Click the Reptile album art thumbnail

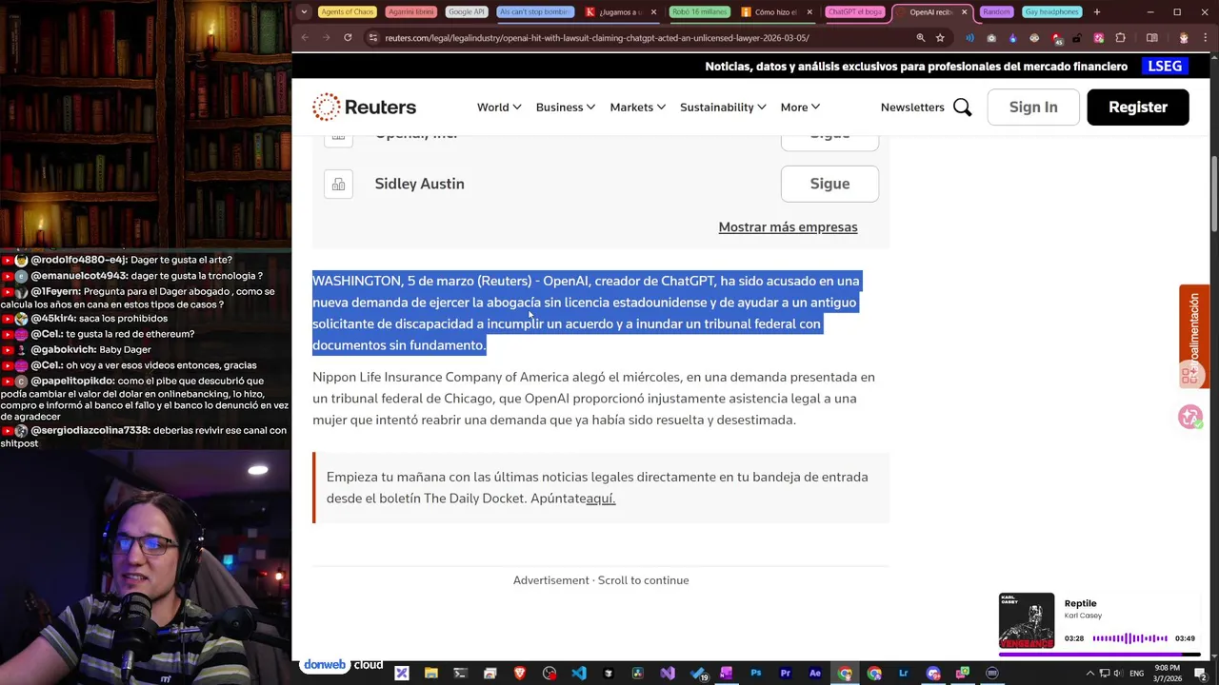coord(1027,620)
